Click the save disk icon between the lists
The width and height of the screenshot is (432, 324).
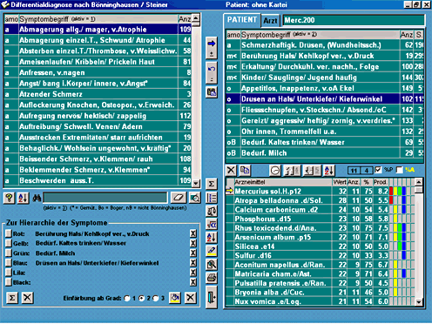(x=212, y=92)
